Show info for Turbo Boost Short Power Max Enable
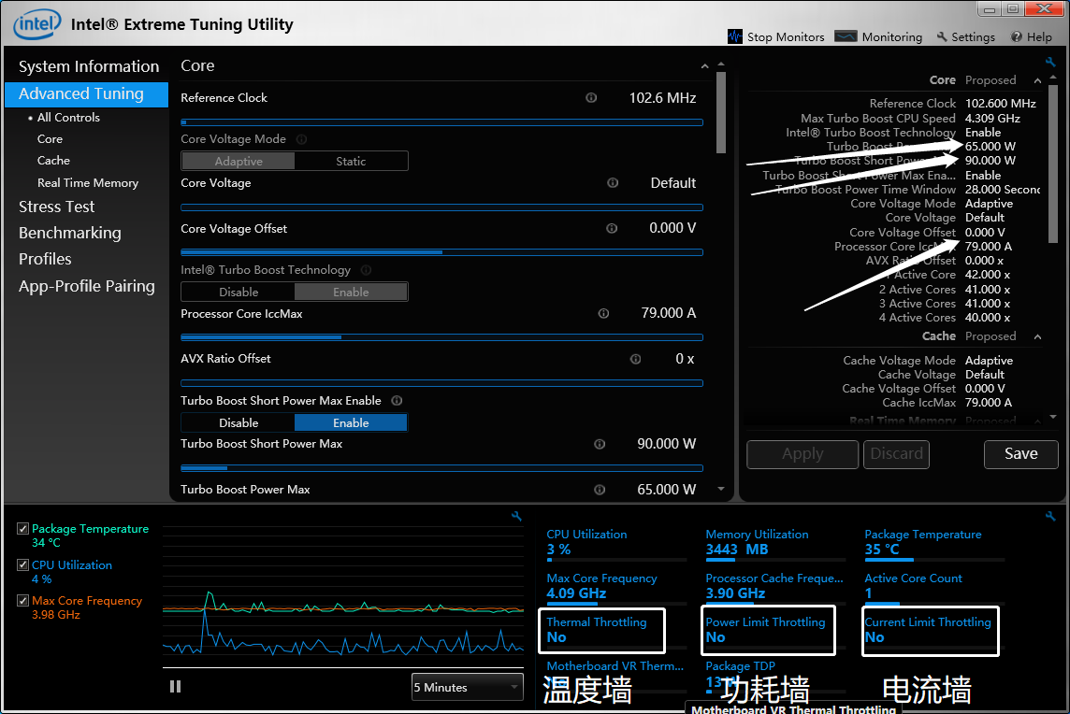 pos(397,401)
